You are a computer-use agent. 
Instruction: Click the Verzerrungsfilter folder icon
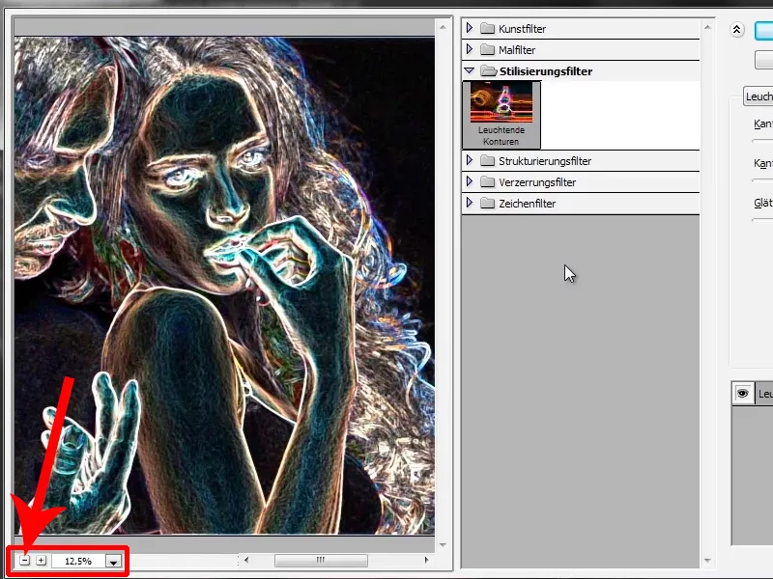click(x=487, y=182)
